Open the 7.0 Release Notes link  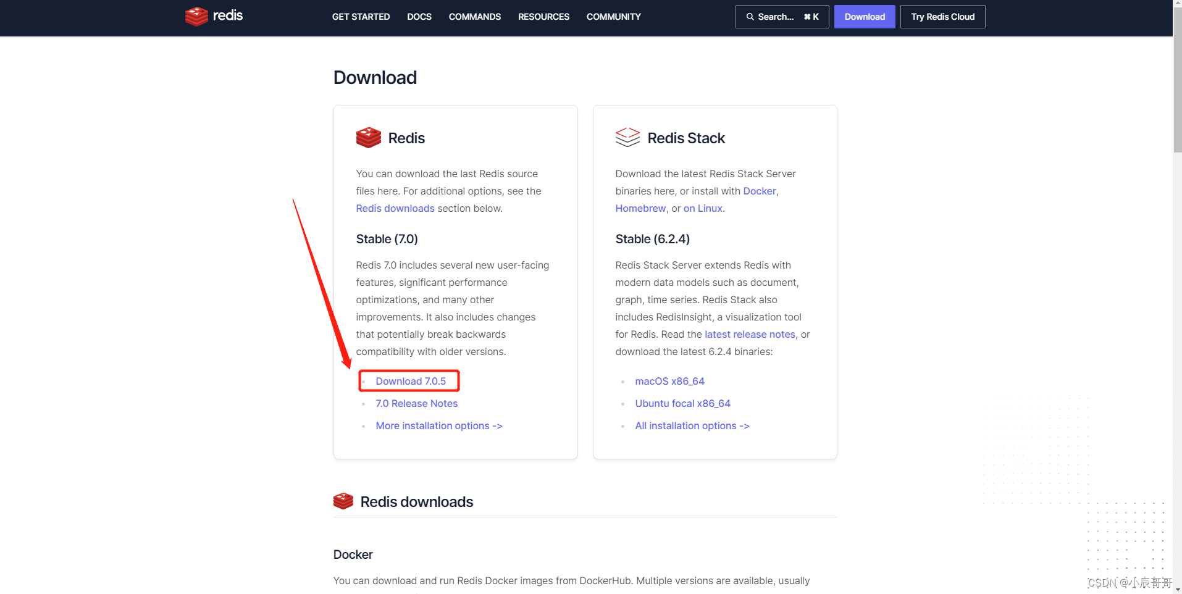417,403
